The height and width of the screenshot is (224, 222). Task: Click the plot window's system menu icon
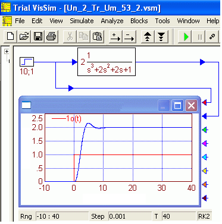pyautogui.click(x=26, y=105)
